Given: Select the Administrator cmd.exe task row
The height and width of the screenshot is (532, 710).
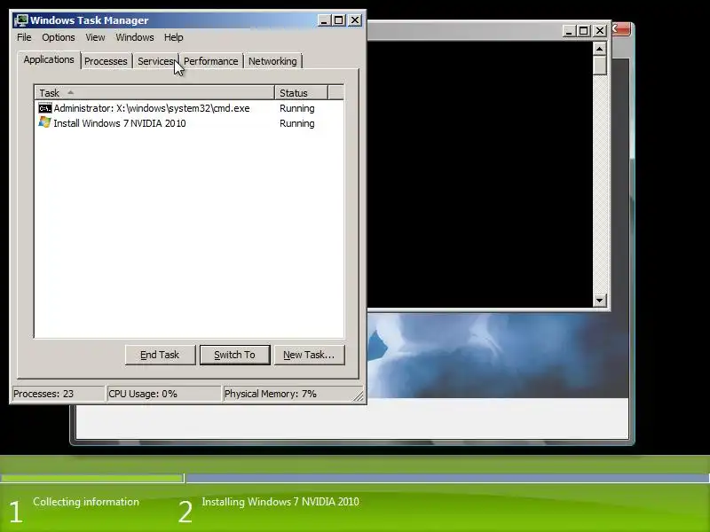Looking at the screenshot, I should coord(189,108).
